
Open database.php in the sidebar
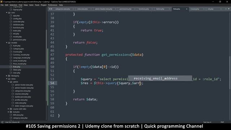18,25
